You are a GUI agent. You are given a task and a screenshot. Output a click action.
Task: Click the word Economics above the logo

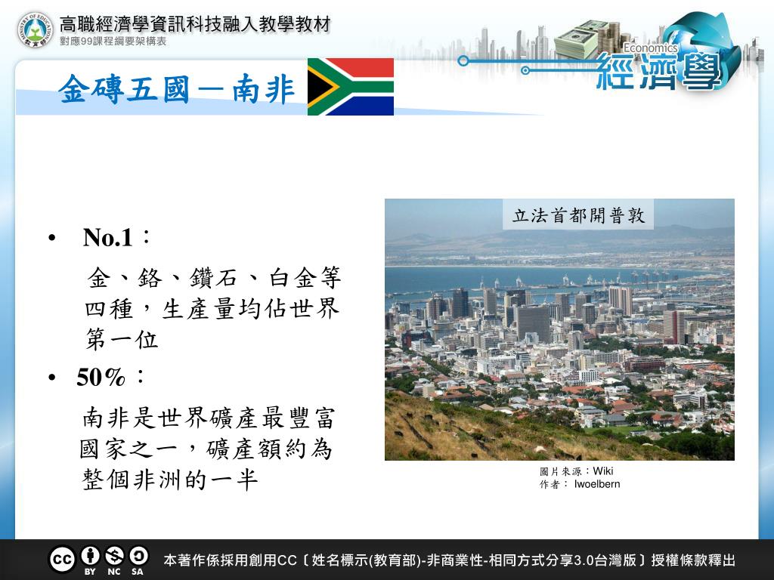point(649,48)
